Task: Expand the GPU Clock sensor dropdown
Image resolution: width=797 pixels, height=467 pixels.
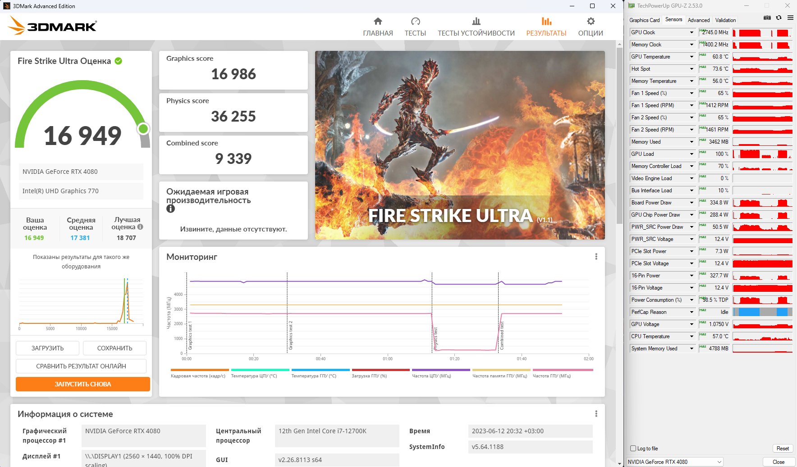Action: 692,32
